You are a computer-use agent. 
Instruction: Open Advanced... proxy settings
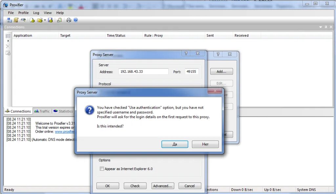(x=162, y=186)
